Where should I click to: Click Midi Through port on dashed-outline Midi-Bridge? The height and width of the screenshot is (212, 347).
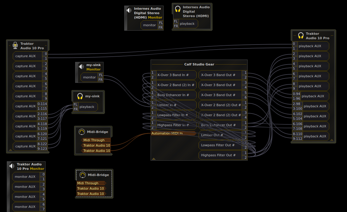pos(91,183)
